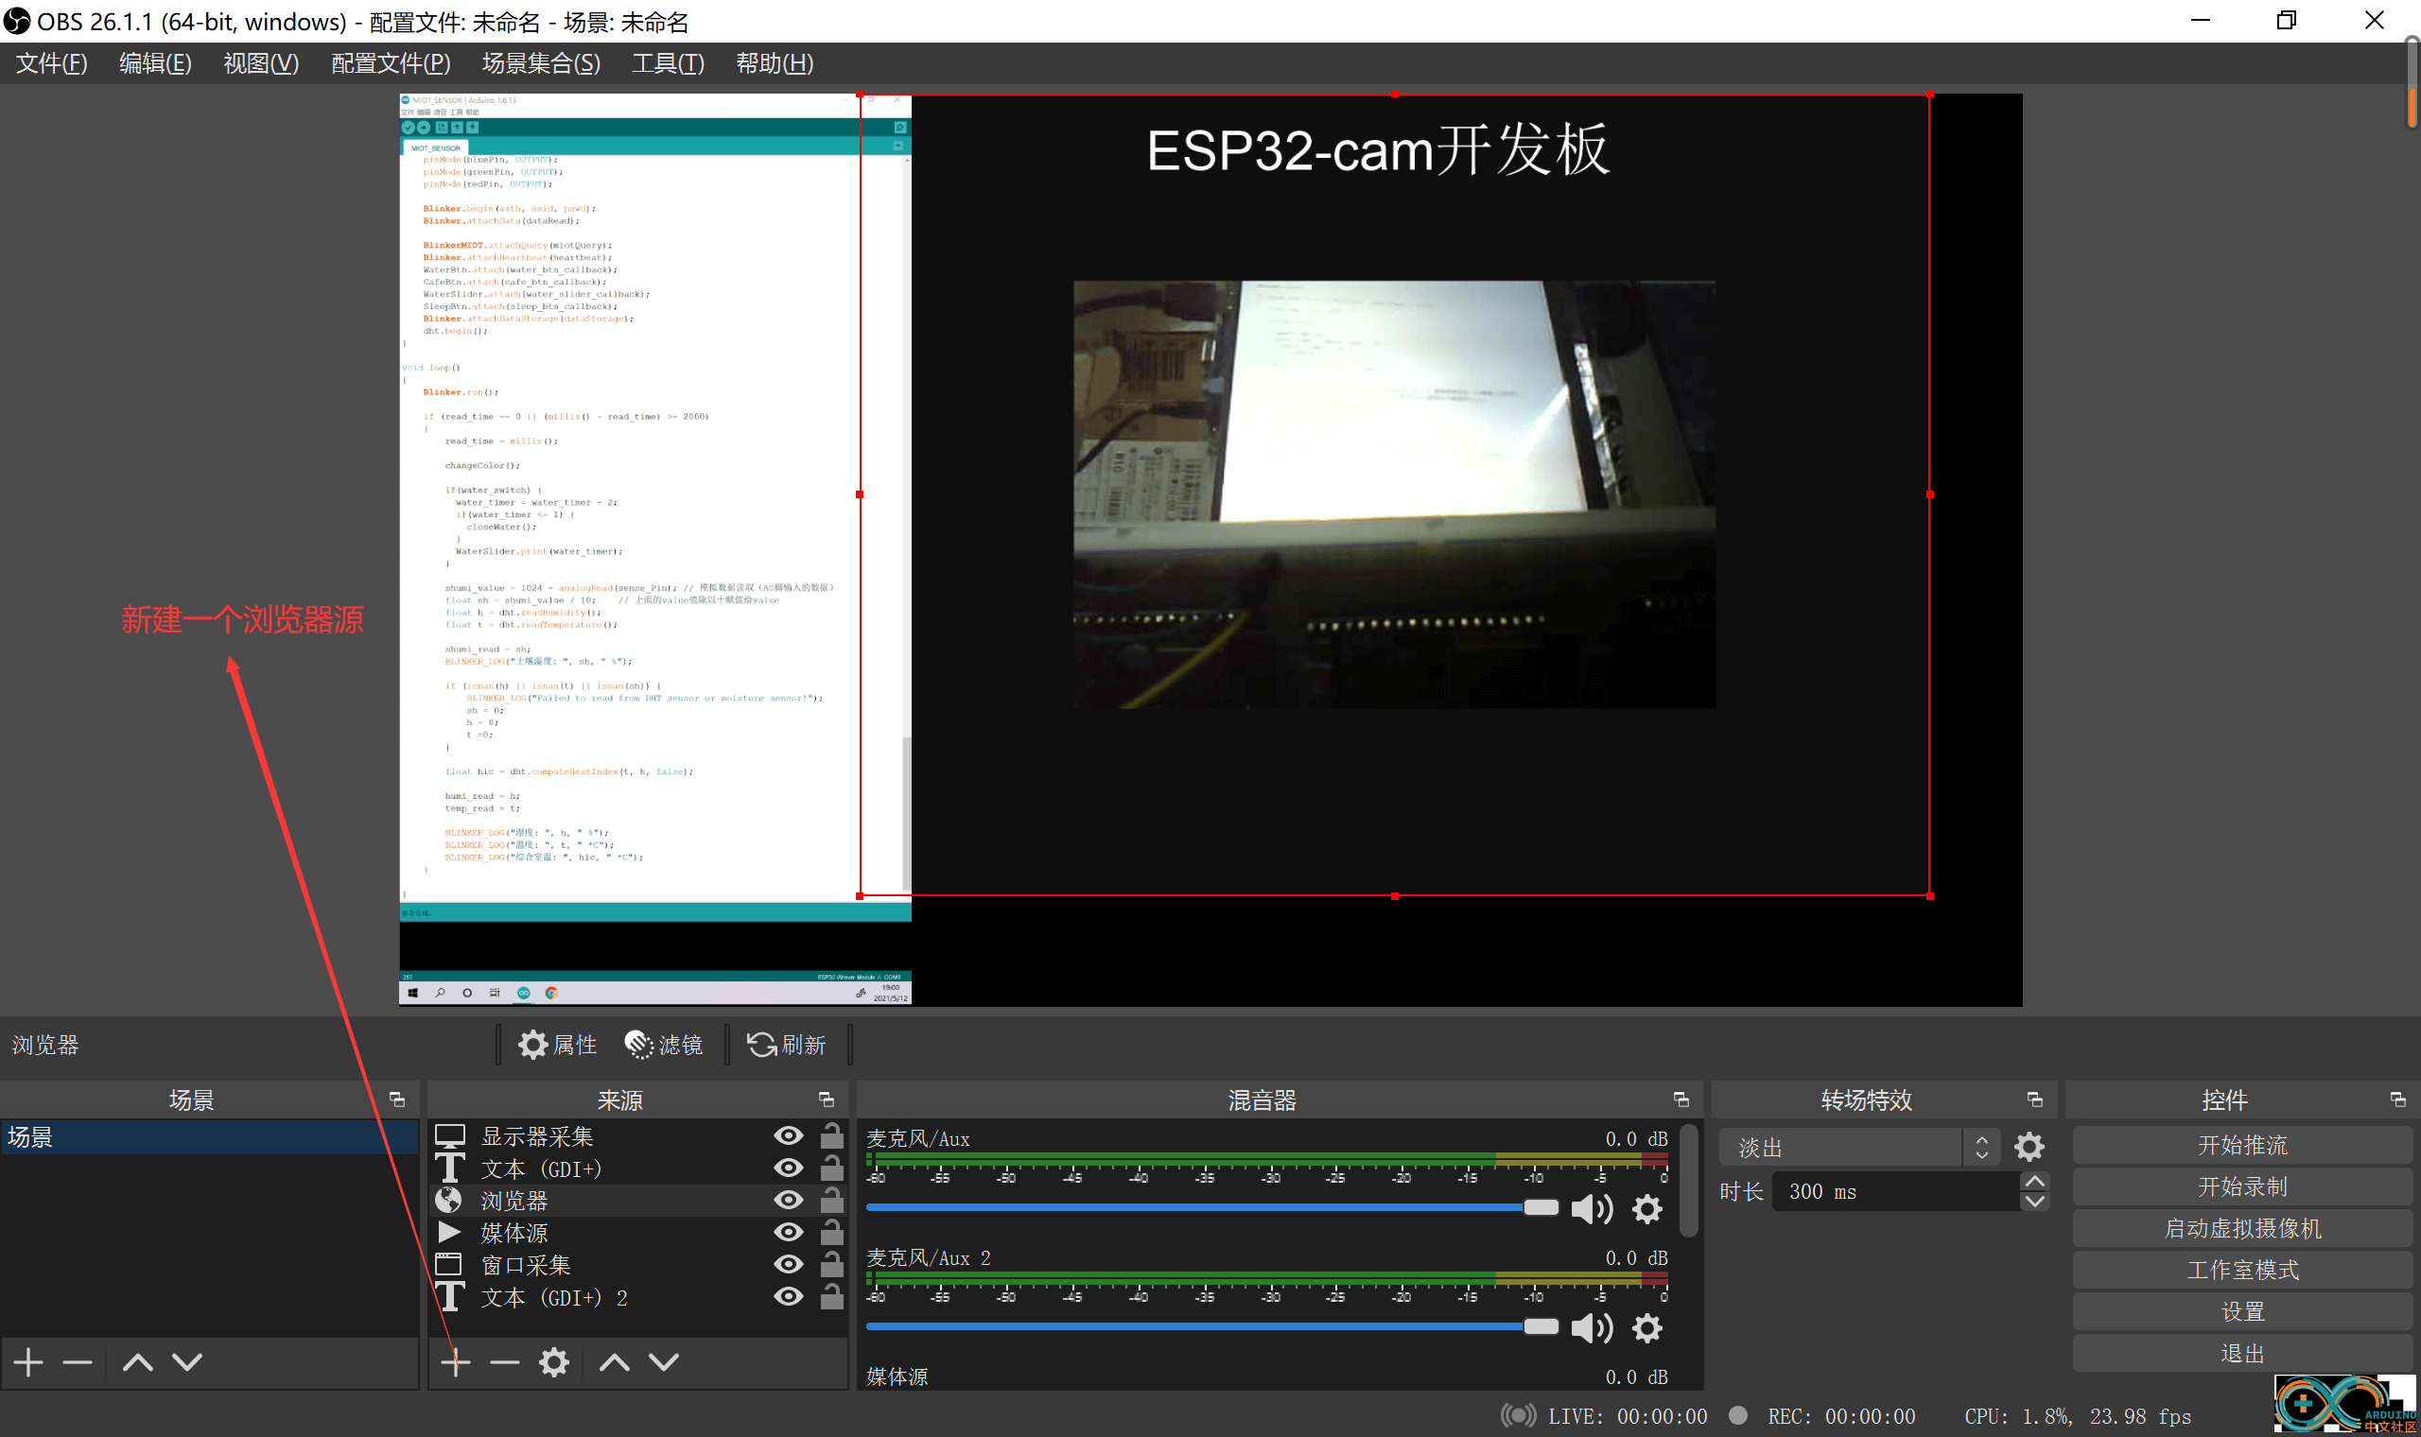2421x1437 pixels.
Task: Adjust 麦克风/Aux volume slider
Action: 1211,1207
